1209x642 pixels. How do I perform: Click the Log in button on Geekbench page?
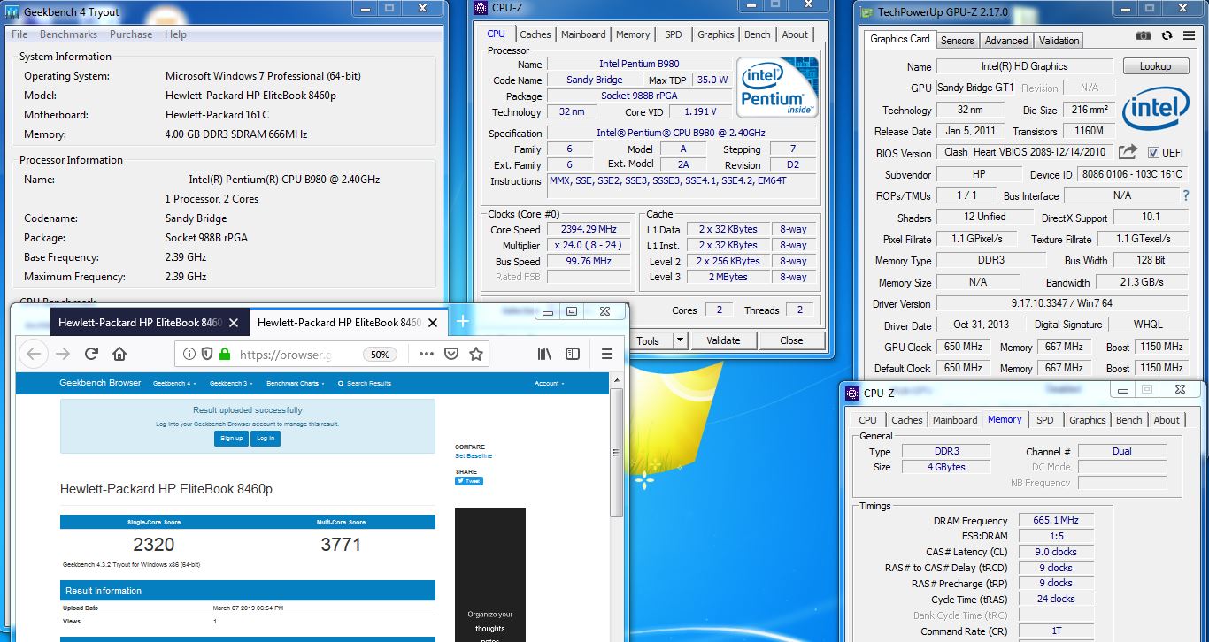click(265, 439)
